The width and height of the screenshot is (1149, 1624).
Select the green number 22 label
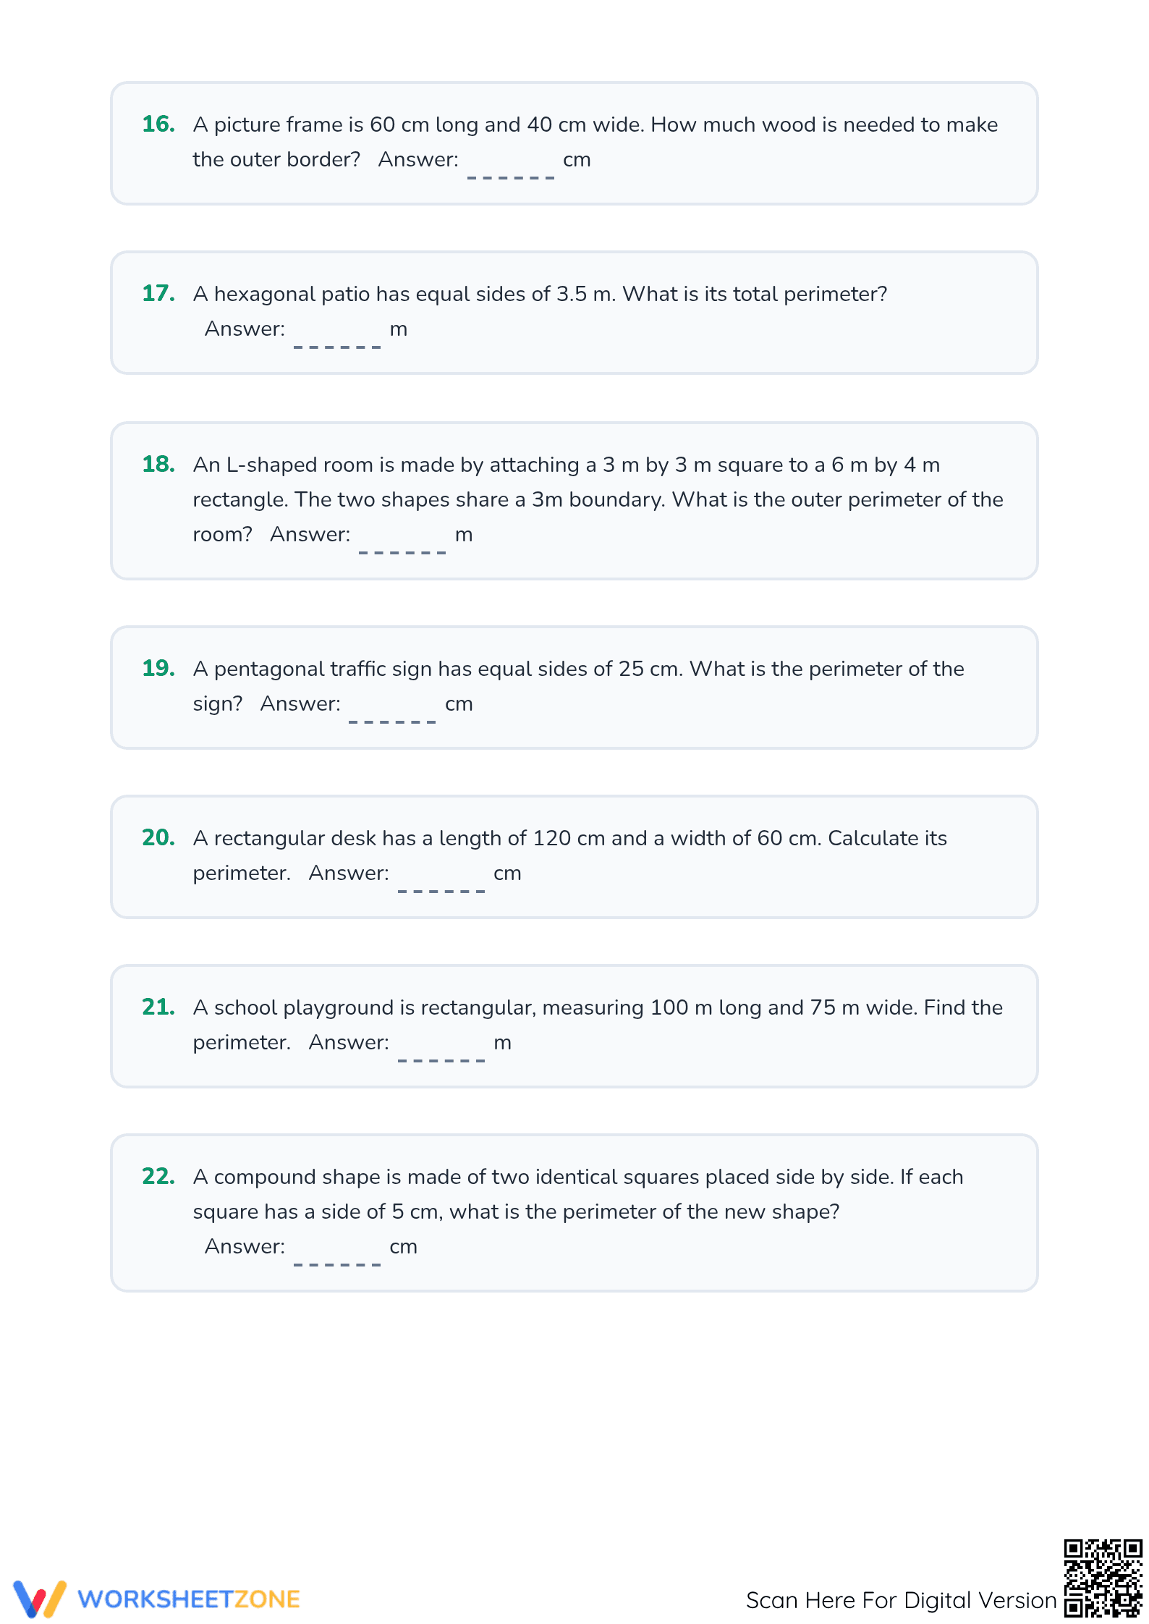click(158, 1176)
